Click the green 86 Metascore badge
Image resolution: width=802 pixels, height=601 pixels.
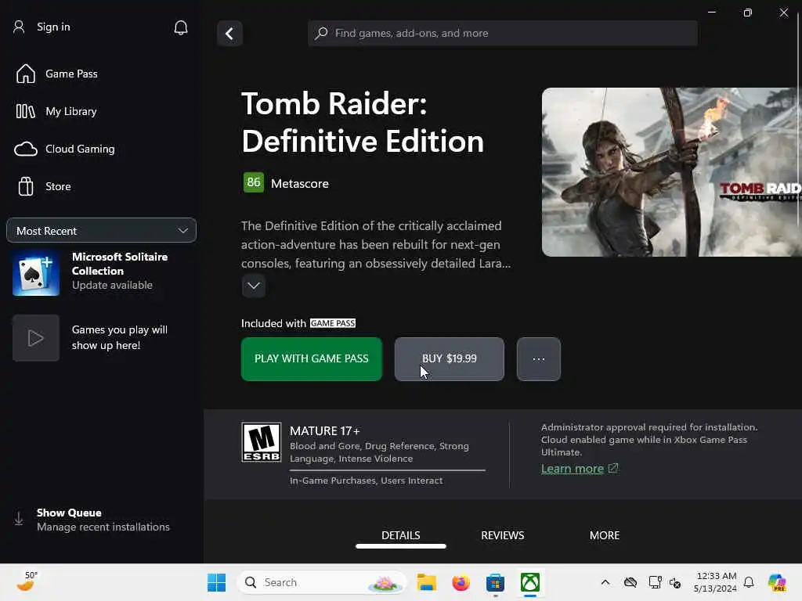(254, 182)
